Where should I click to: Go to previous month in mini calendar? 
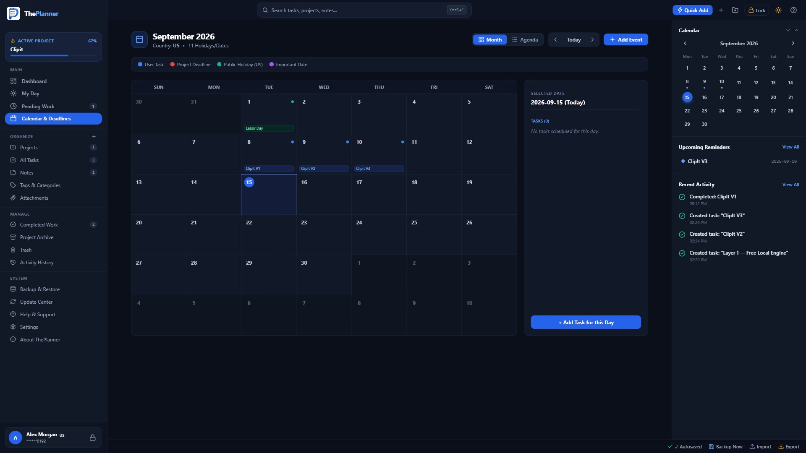click(x=685, y=43)
